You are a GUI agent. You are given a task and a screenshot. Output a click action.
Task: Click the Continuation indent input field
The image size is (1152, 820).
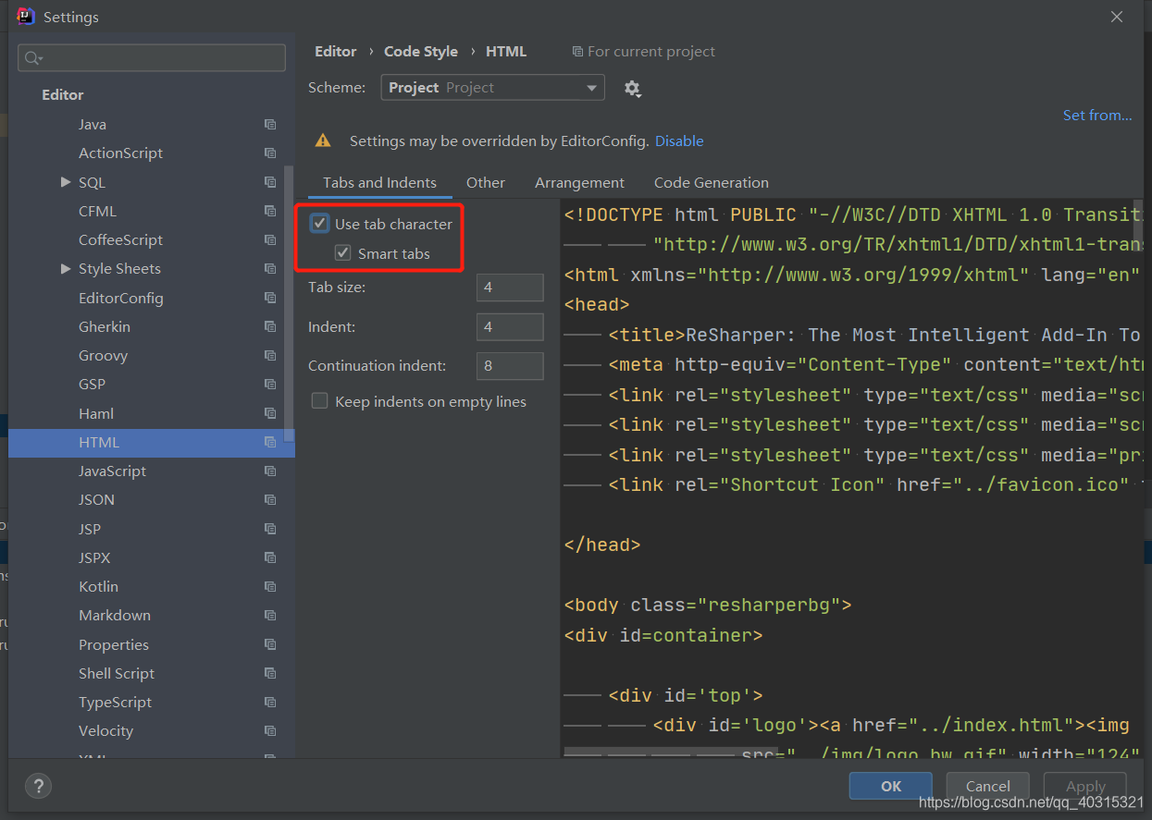pyautogui.click(x=510, y=365)
